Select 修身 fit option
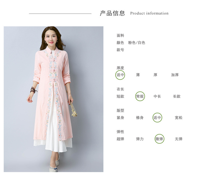The height and width of the screenshot is (174, 210). (x=140, y=118)
